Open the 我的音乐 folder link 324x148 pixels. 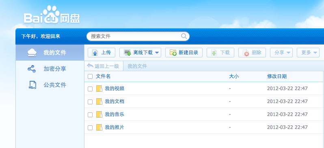point(114,114)
